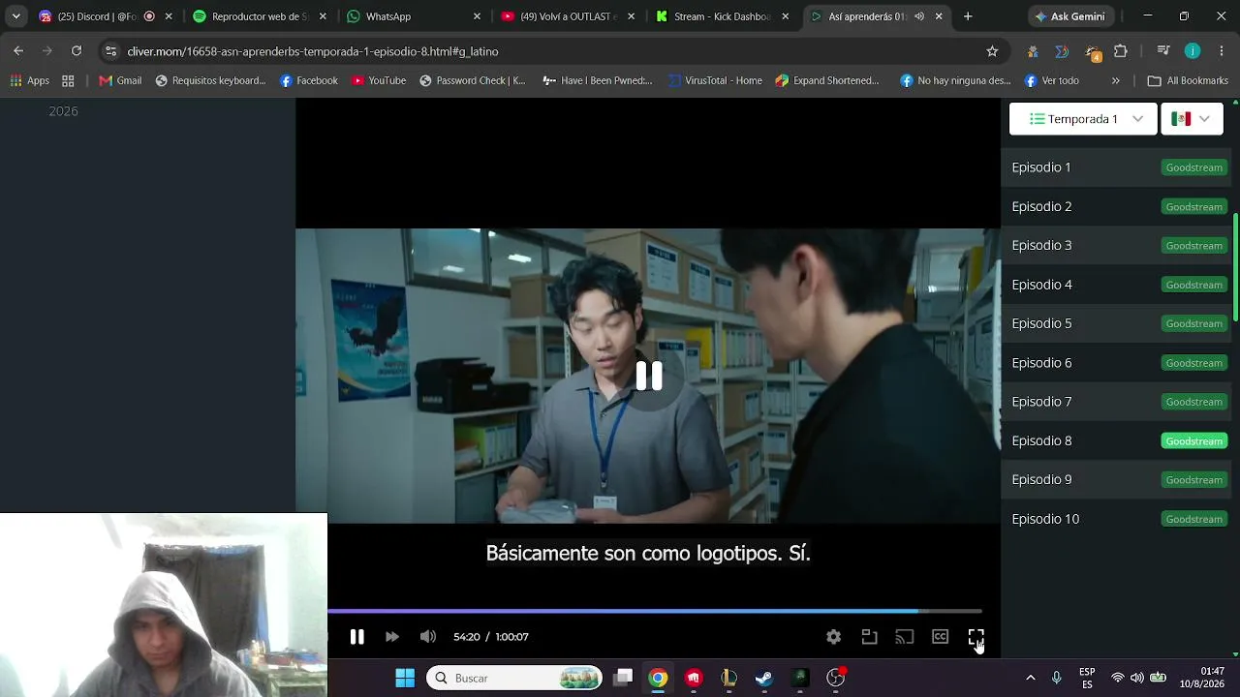Show hidden system tray icons
Screen dimensions: 1240x697
tap(1031, 678)
